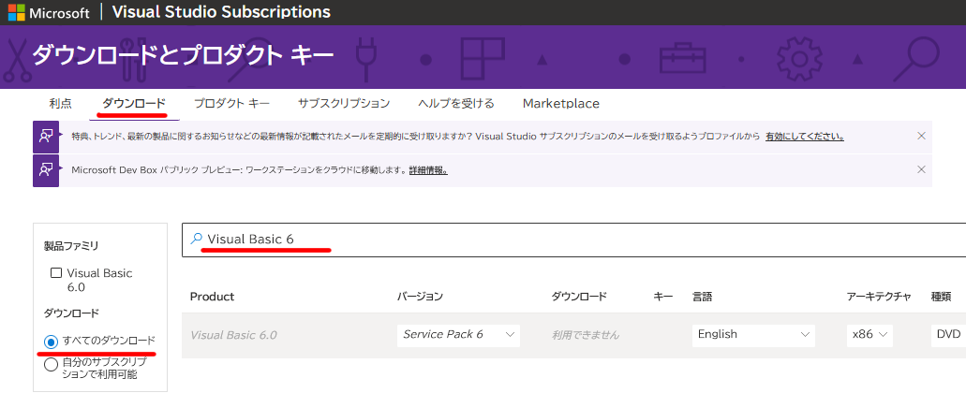
Task: Open the 利点 tab
Action: (60, 103)
